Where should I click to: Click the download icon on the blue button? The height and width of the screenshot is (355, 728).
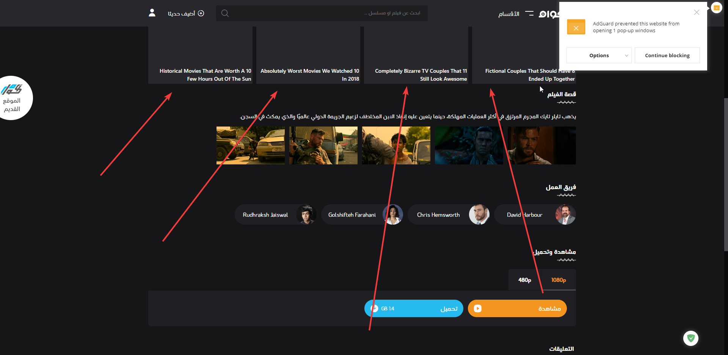point(374,308)
